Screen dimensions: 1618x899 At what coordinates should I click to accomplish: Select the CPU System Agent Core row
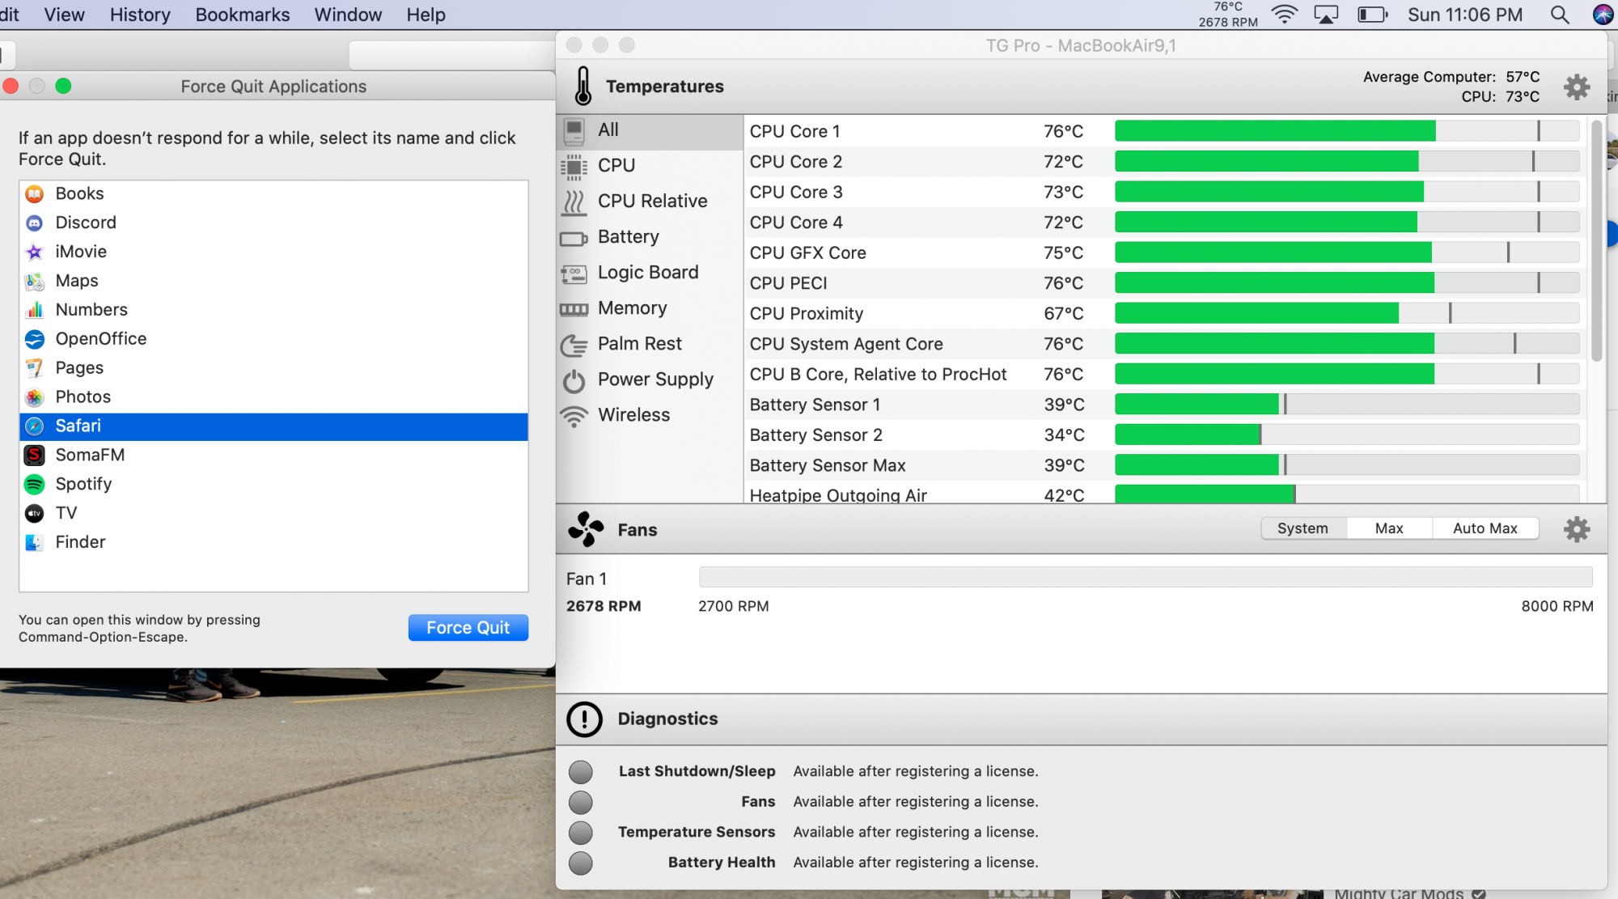click(x=1164, y=344)
